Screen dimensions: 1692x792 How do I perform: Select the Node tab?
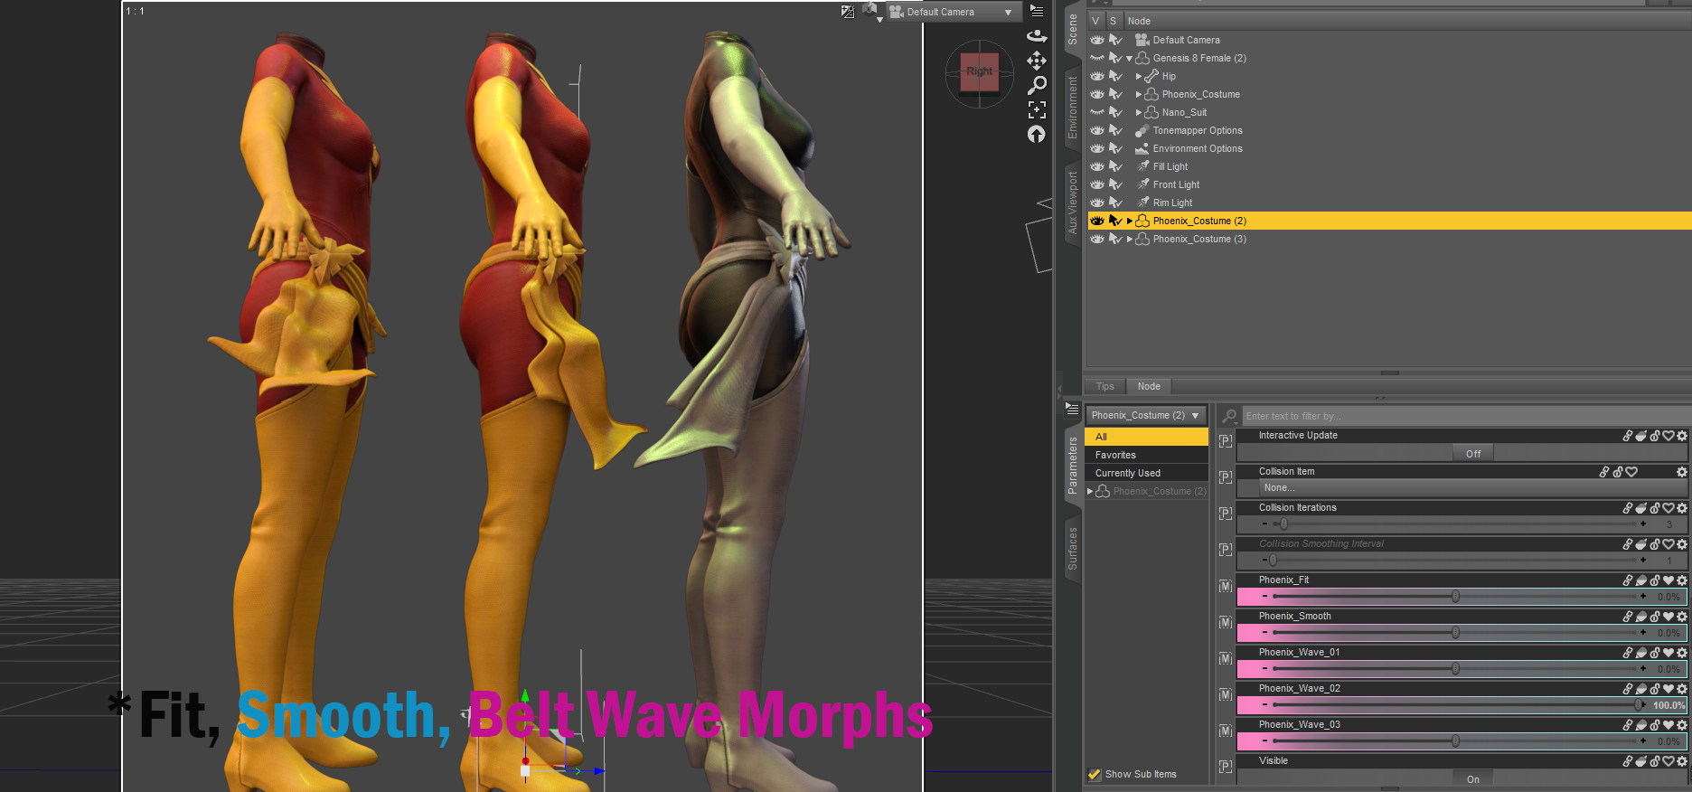1149,386
